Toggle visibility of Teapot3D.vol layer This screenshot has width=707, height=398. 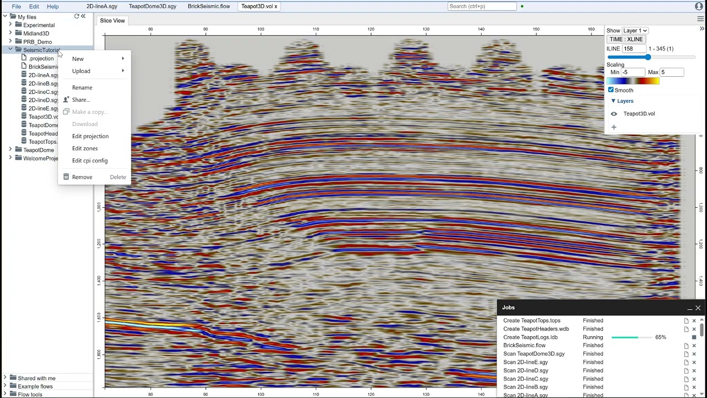[x=614, y=114]
